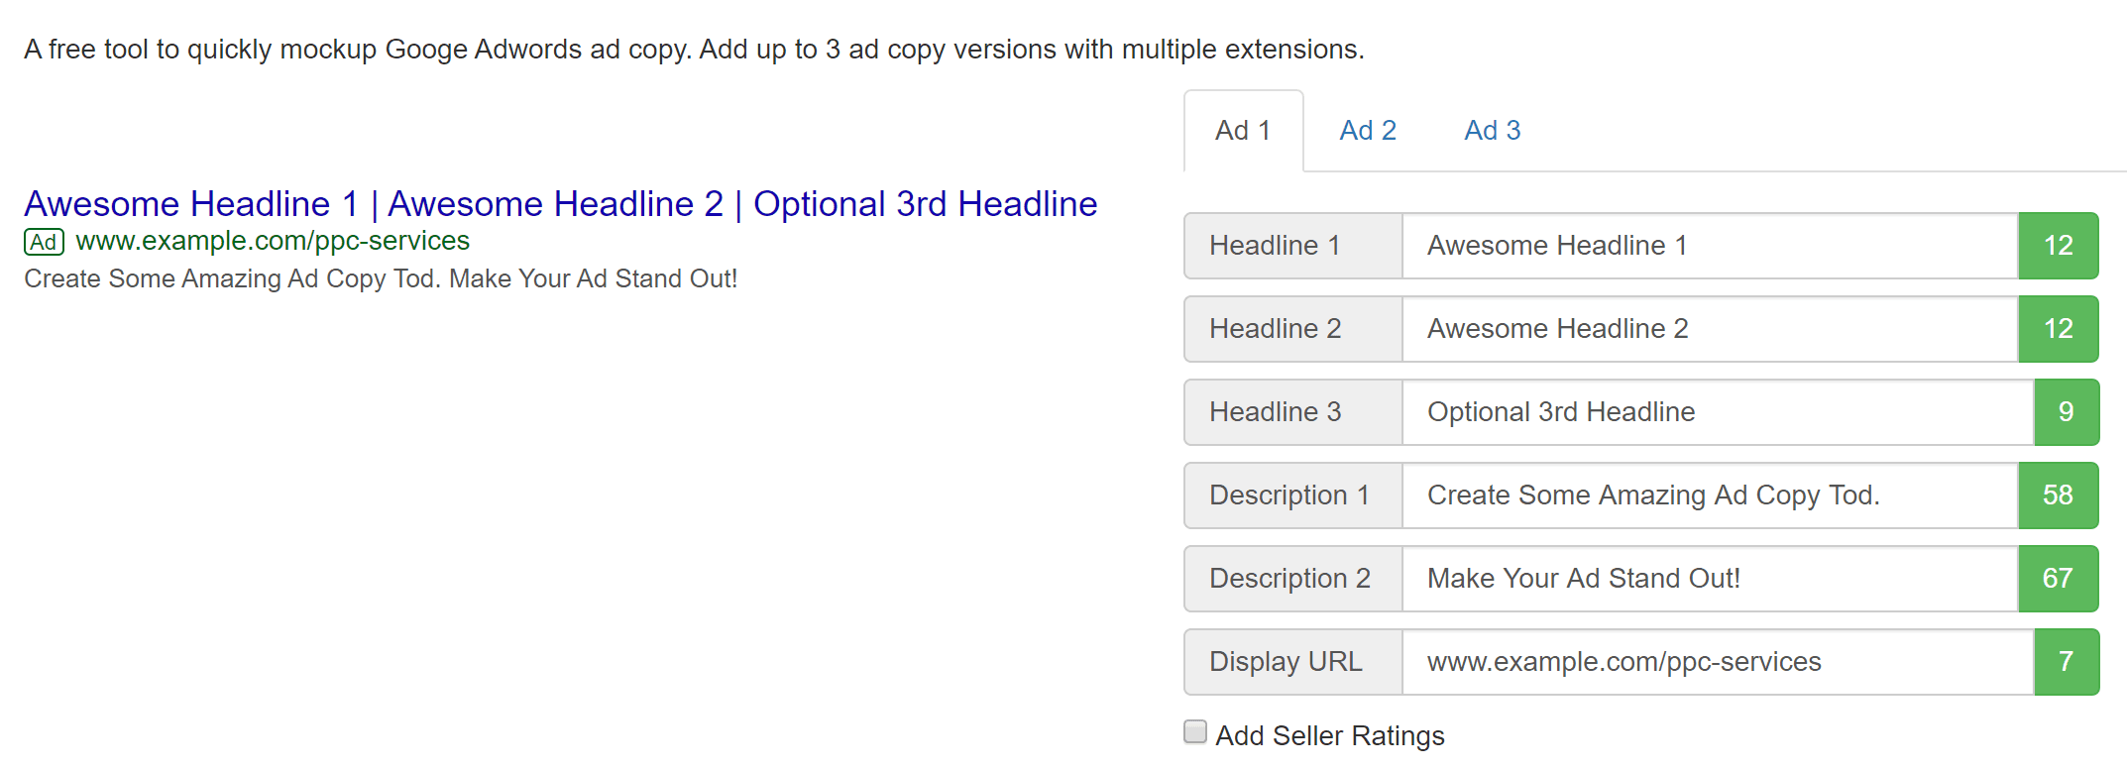Click Display URL counter badge showing 7
2127x770 pixels.
coord(2066,662)
